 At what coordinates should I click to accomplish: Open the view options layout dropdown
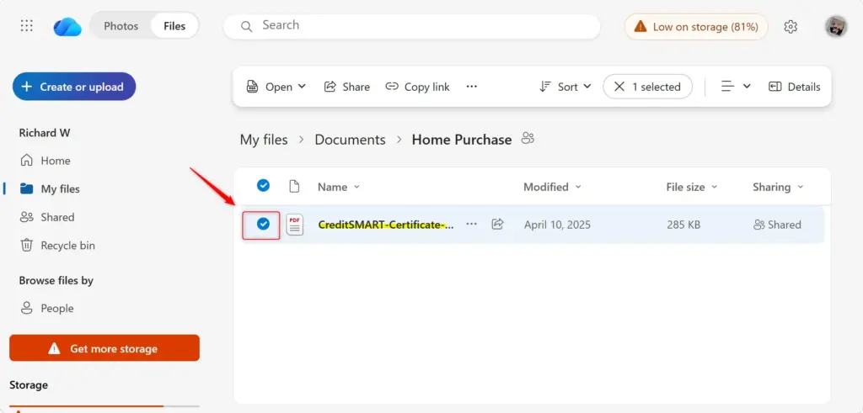(x=736, y=87)
